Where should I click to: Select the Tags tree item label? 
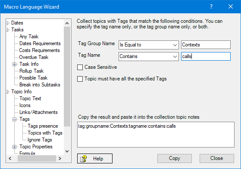[x=25, y=119]
